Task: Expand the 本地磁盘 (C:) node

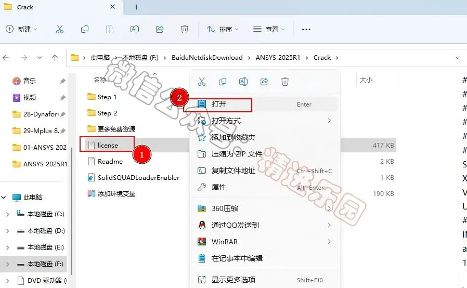Action: 8,214
